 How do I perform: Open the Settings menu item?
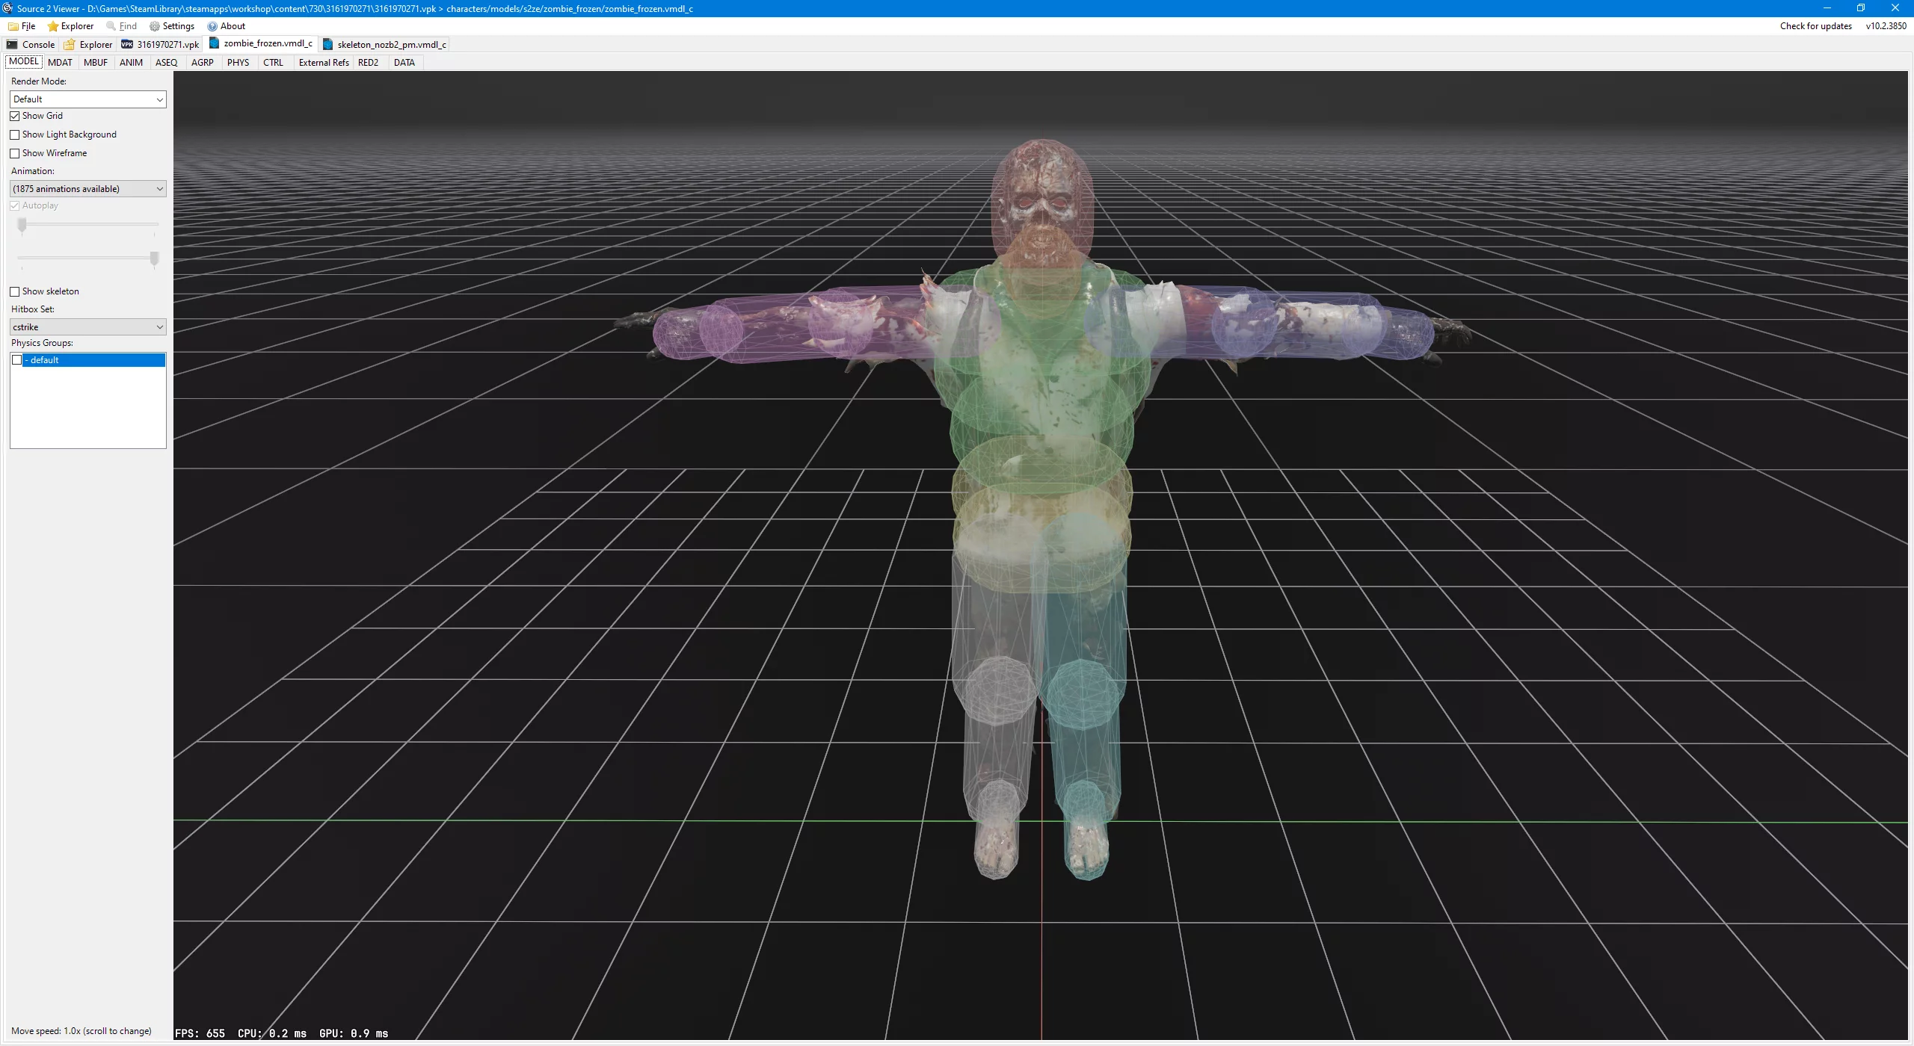(x=172, y=26)
